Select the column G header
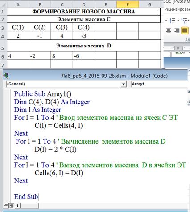 coord(150,4)
